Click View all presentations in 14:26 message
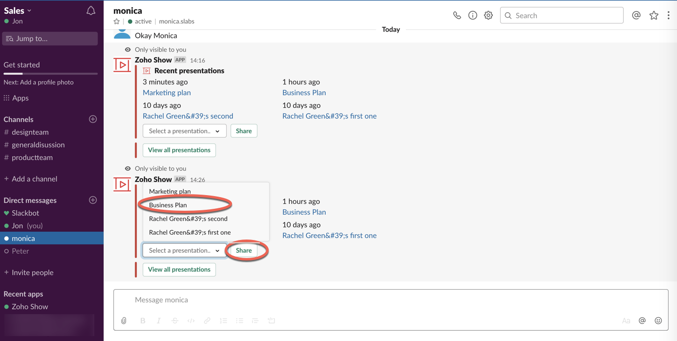Viewport: 677px width, 341px height. click(179, 269)
